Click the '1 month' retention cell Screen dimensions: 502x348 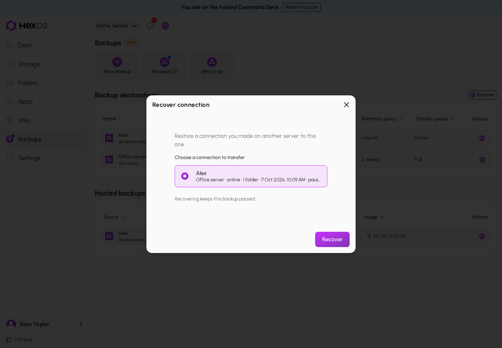coord(370,138)
